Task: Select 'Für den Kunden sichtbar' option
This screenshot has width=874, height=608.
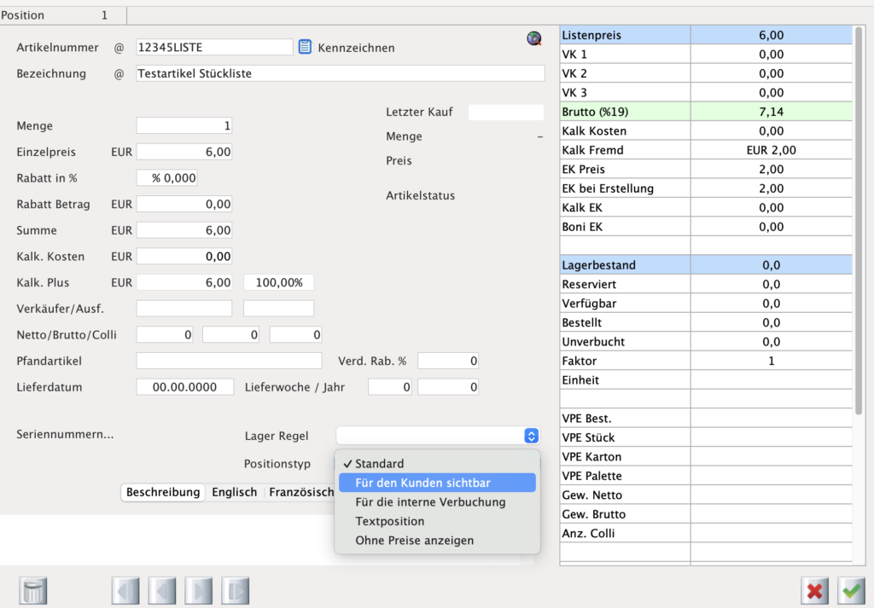Action: point(422,483)
